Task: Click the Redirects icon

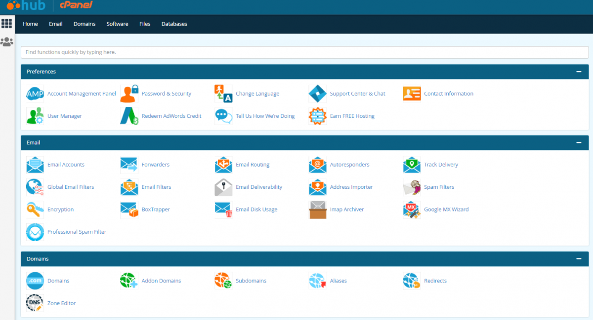Action: 412,281
